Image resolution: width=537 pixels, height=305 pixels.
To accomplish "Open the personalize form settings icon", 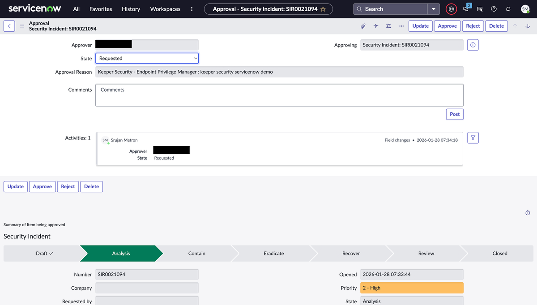I will (388, 26).
